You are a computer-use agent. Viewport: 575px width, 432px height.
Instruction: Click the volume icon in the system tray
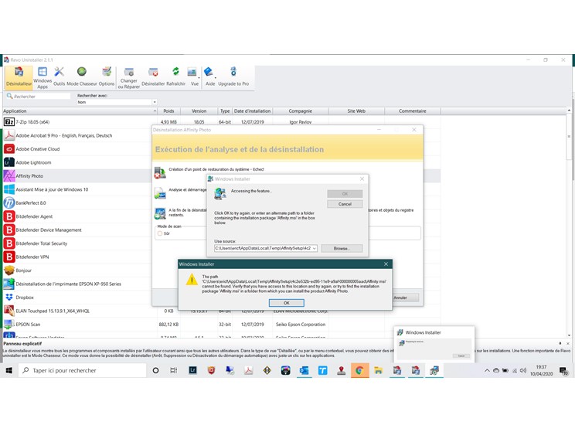(x=523, y=370)
